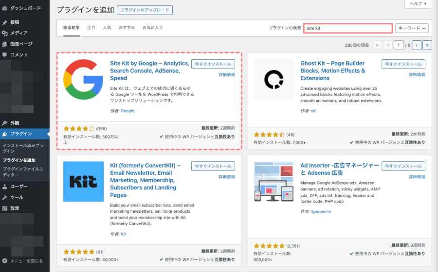
Task: Click the Comments (コメント) bubble icon
Action: point(4,55)
